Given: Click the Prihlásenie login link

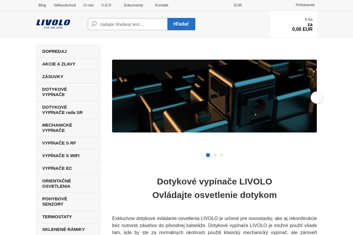Looking at the screenshot, I should pos(305,5).
